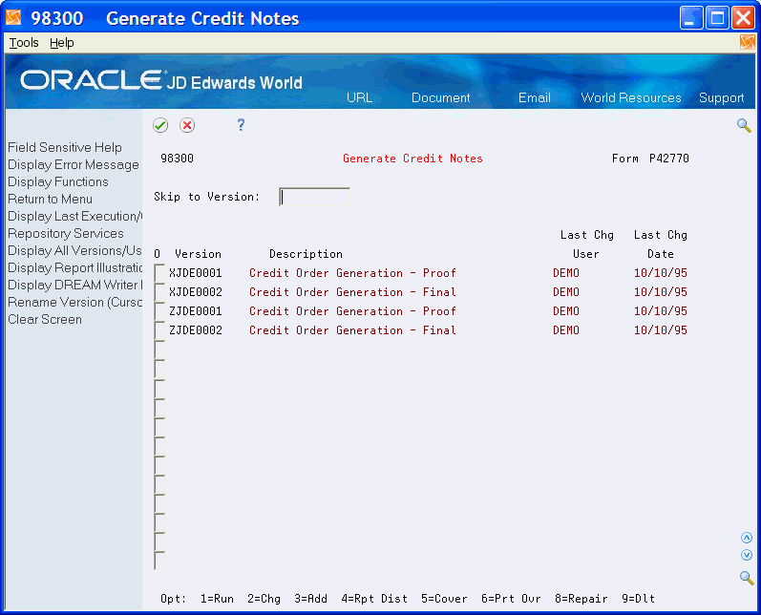Click the 4=Rpt Dist option text

click(x=374, y=599)
